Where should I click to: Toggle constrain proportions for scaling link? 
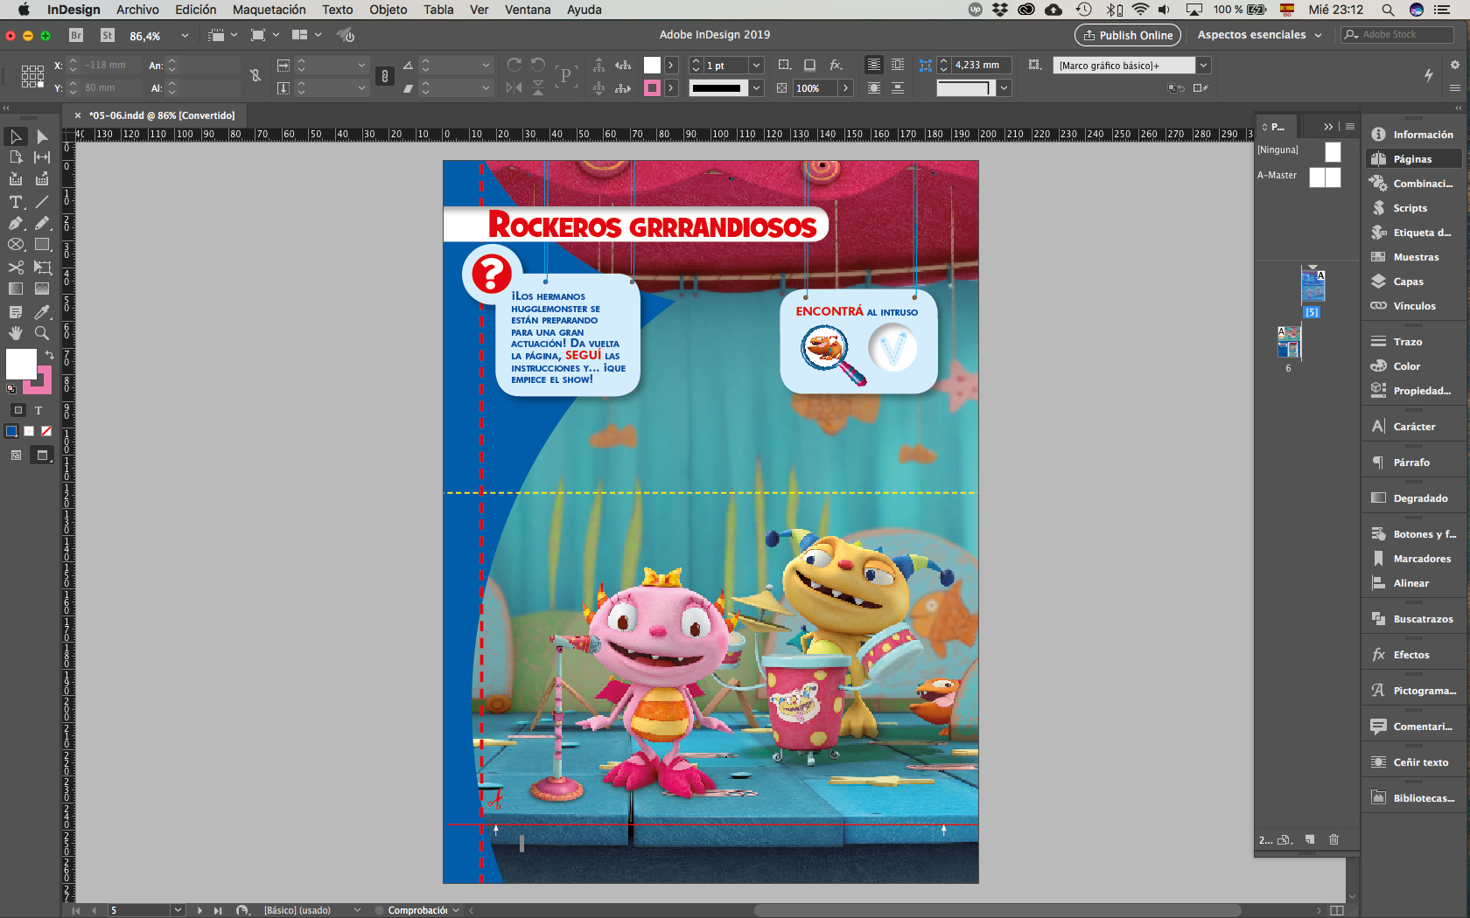384,76
